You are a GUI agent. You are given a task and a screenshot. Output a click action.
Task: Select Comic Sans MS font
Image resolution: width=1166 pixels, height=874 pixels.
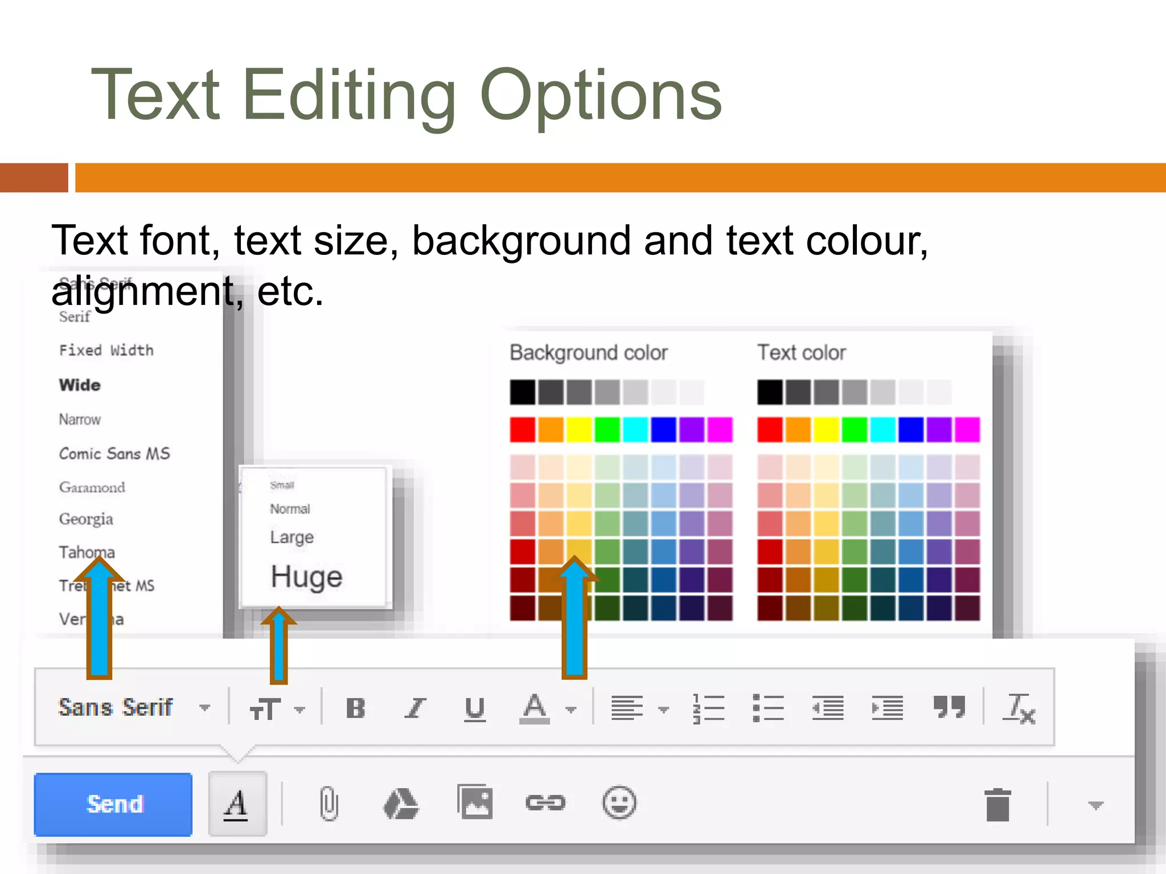pos(114,454)
